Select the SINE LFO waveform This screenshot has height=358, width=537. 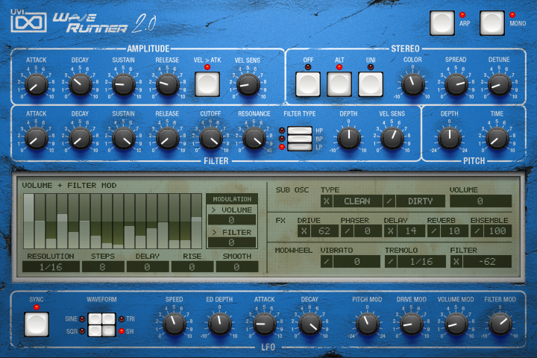(x=95, y=318)
